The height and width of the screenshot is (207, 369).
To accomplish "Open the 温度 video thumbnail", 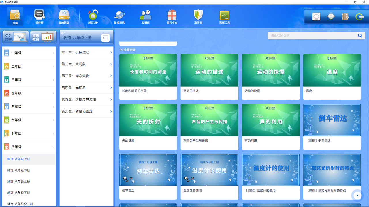I will pos(332,70).
